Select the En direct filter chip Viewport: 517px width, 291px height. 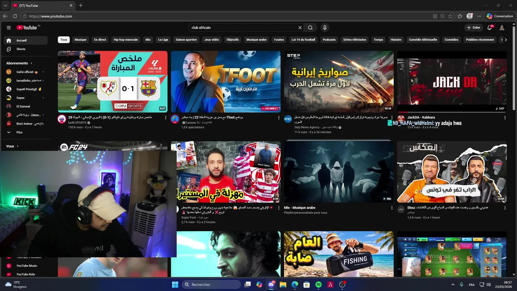[x=100, y=40]
